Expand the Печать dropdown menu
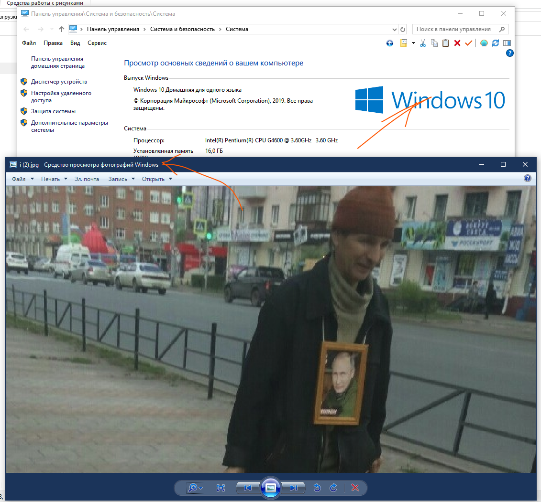541x502 pixels. pos(54,179)
